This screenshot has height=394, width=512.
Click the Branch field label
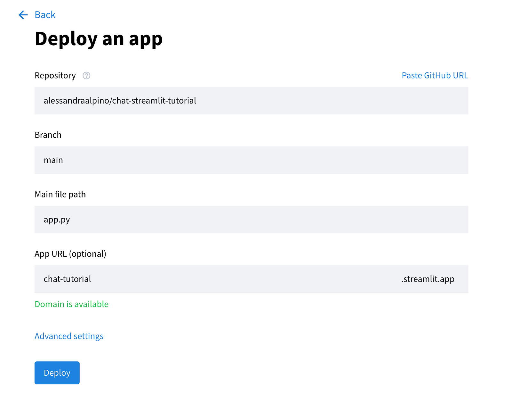point(48,135)
